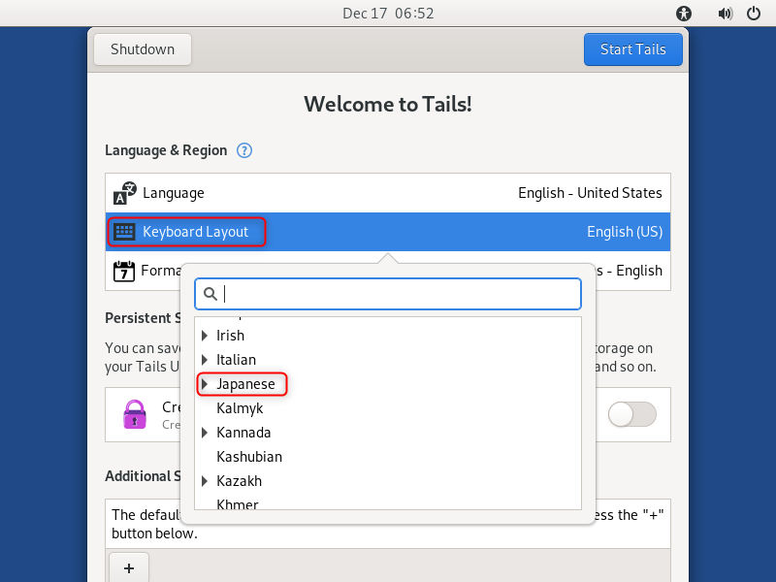Click the volume speaker icon in top bar
Viewport: 776px width, 582px height.
pos(725,14)
